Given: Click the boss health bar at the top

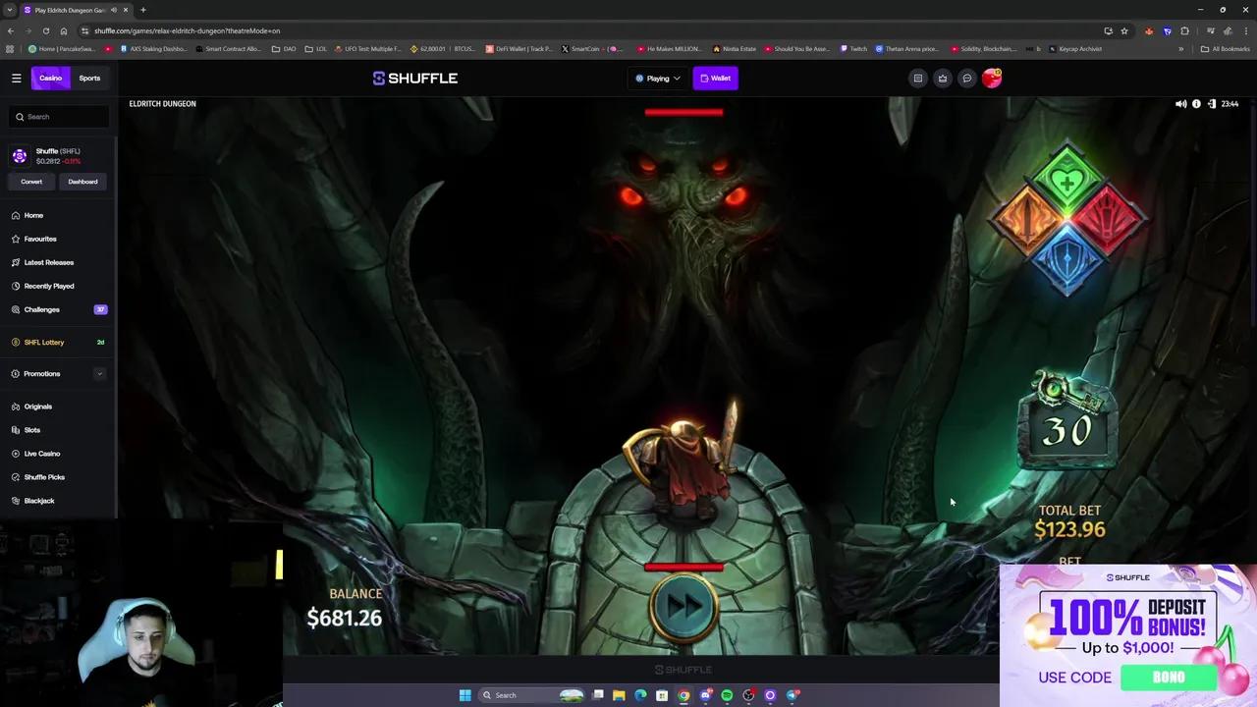Looking at the screenshot, I should pyautogui.click(x=683, y=112).
